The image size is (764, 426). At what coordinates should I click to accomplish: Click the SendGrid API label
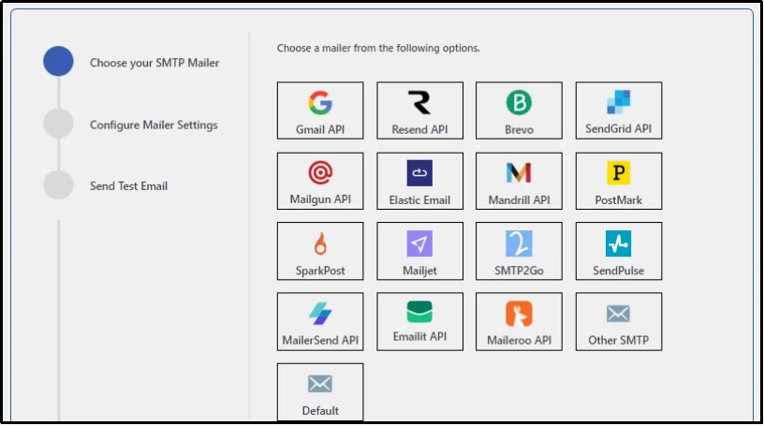[x=618, y=128]
